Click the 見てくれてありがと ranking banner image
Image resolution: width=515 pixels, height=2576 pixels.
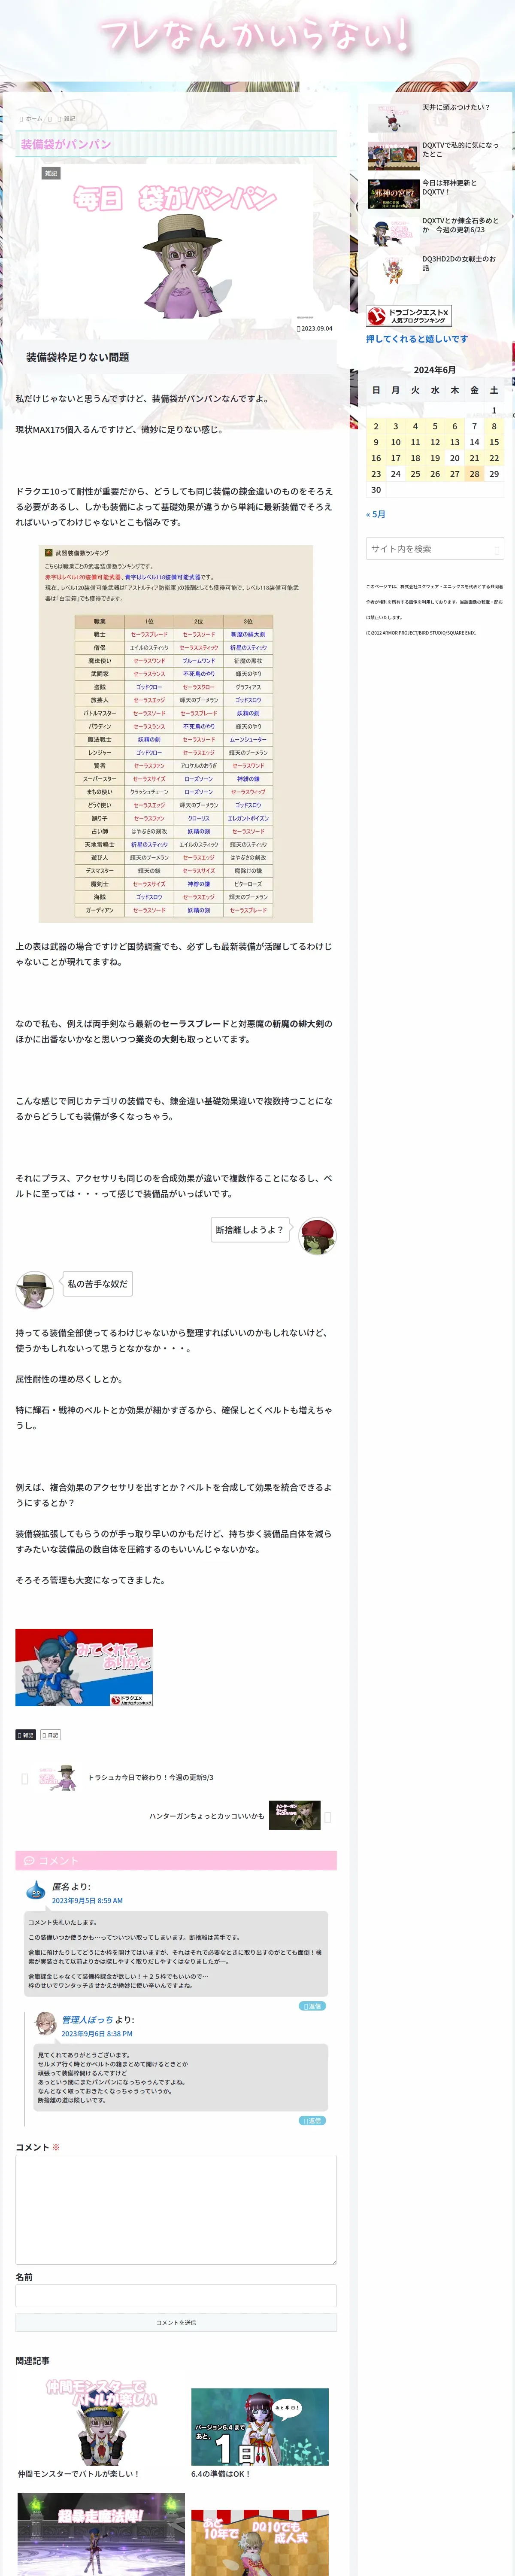tap(84, 1667)
